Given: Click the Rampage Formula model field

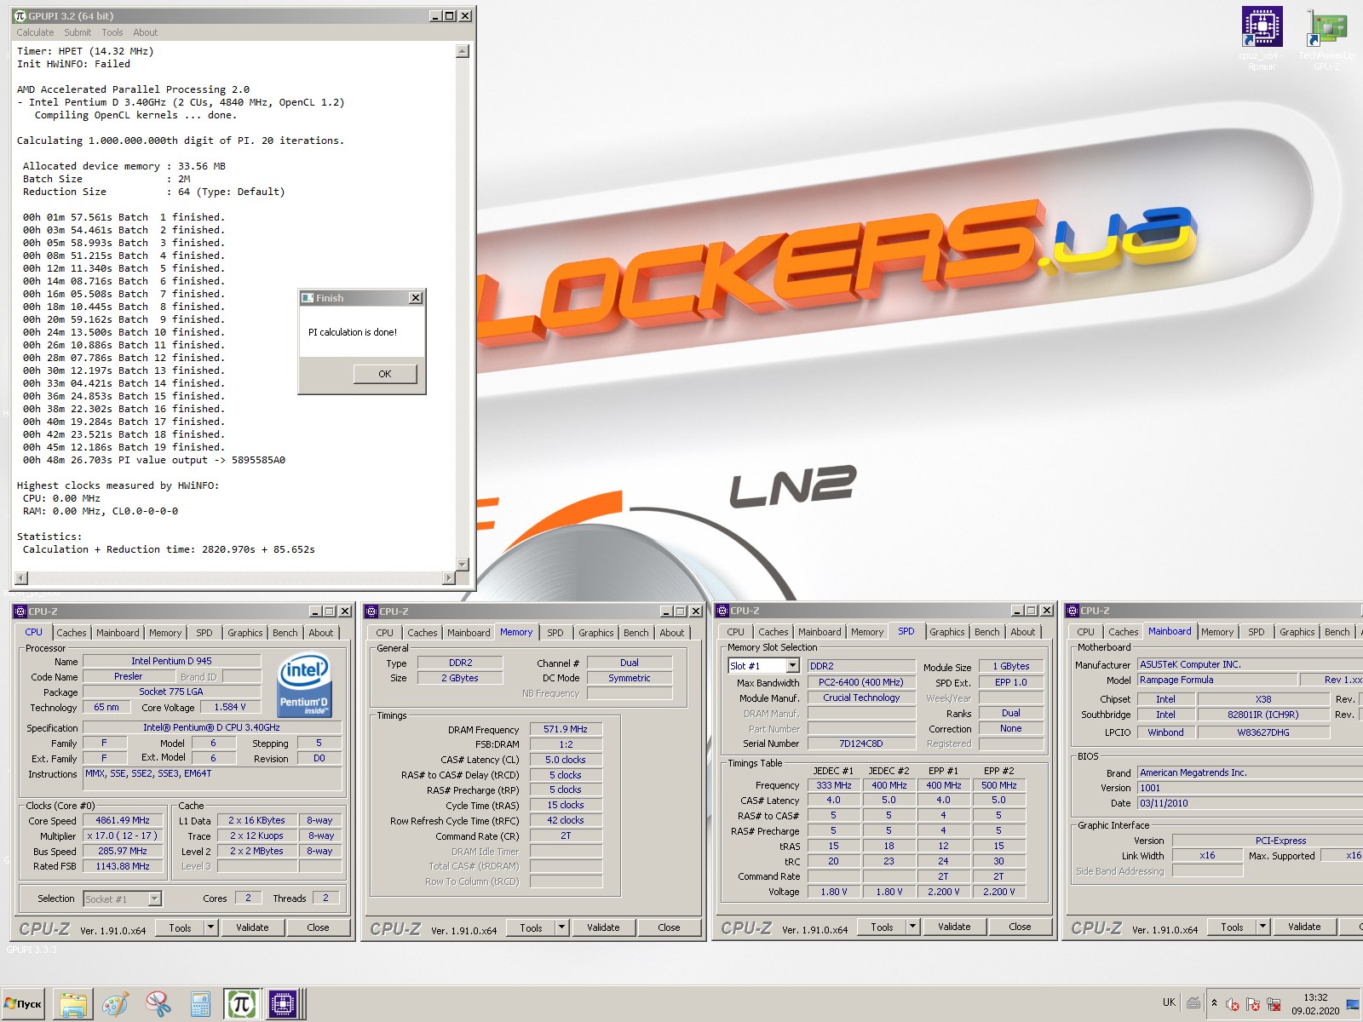Looking at the screenshot, I should (x=1217, y=680).
